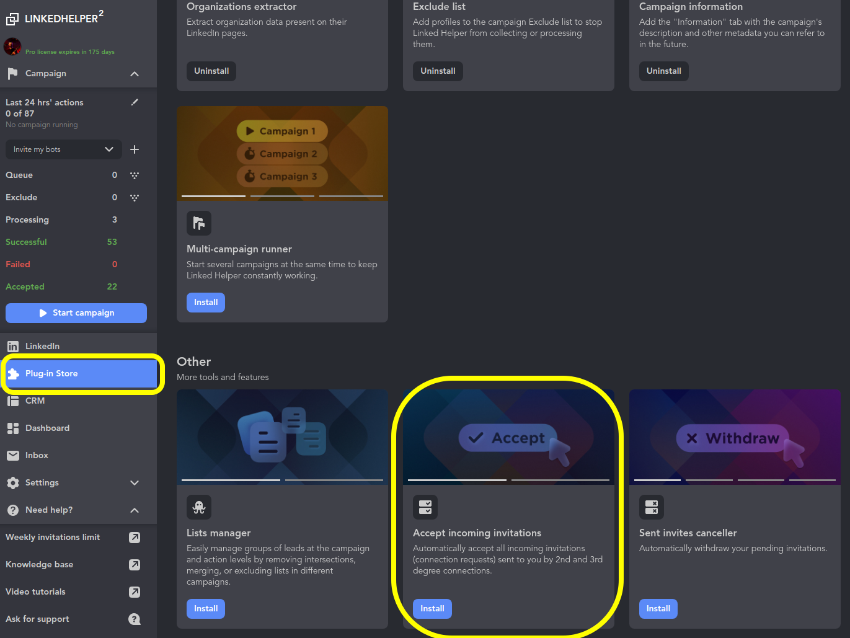Open CRM menu item

78,401
